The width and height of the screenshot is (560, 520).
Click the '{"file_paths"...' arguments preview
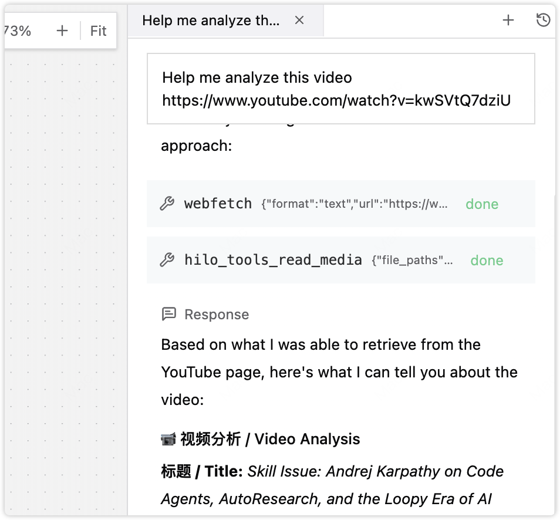tap(412, 261)
